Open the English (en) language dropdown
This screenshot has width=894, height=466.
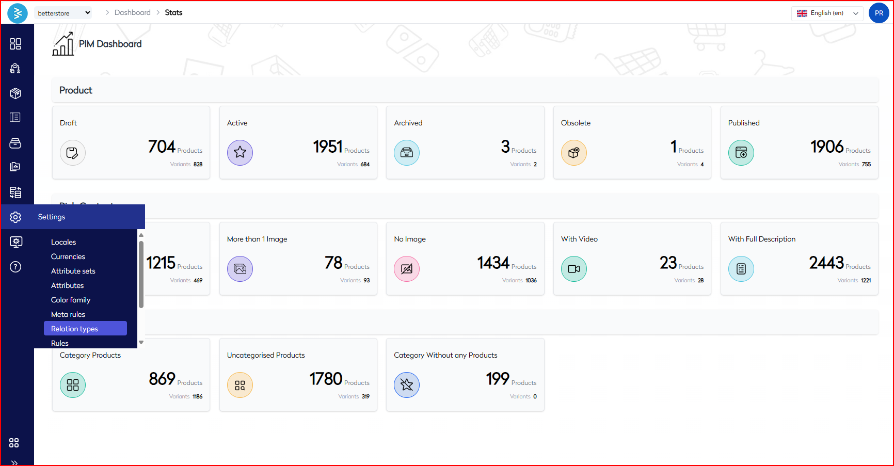point(827,13)
